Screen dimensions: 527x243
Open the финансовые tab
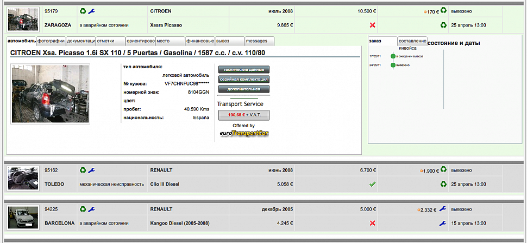(200, 41)
